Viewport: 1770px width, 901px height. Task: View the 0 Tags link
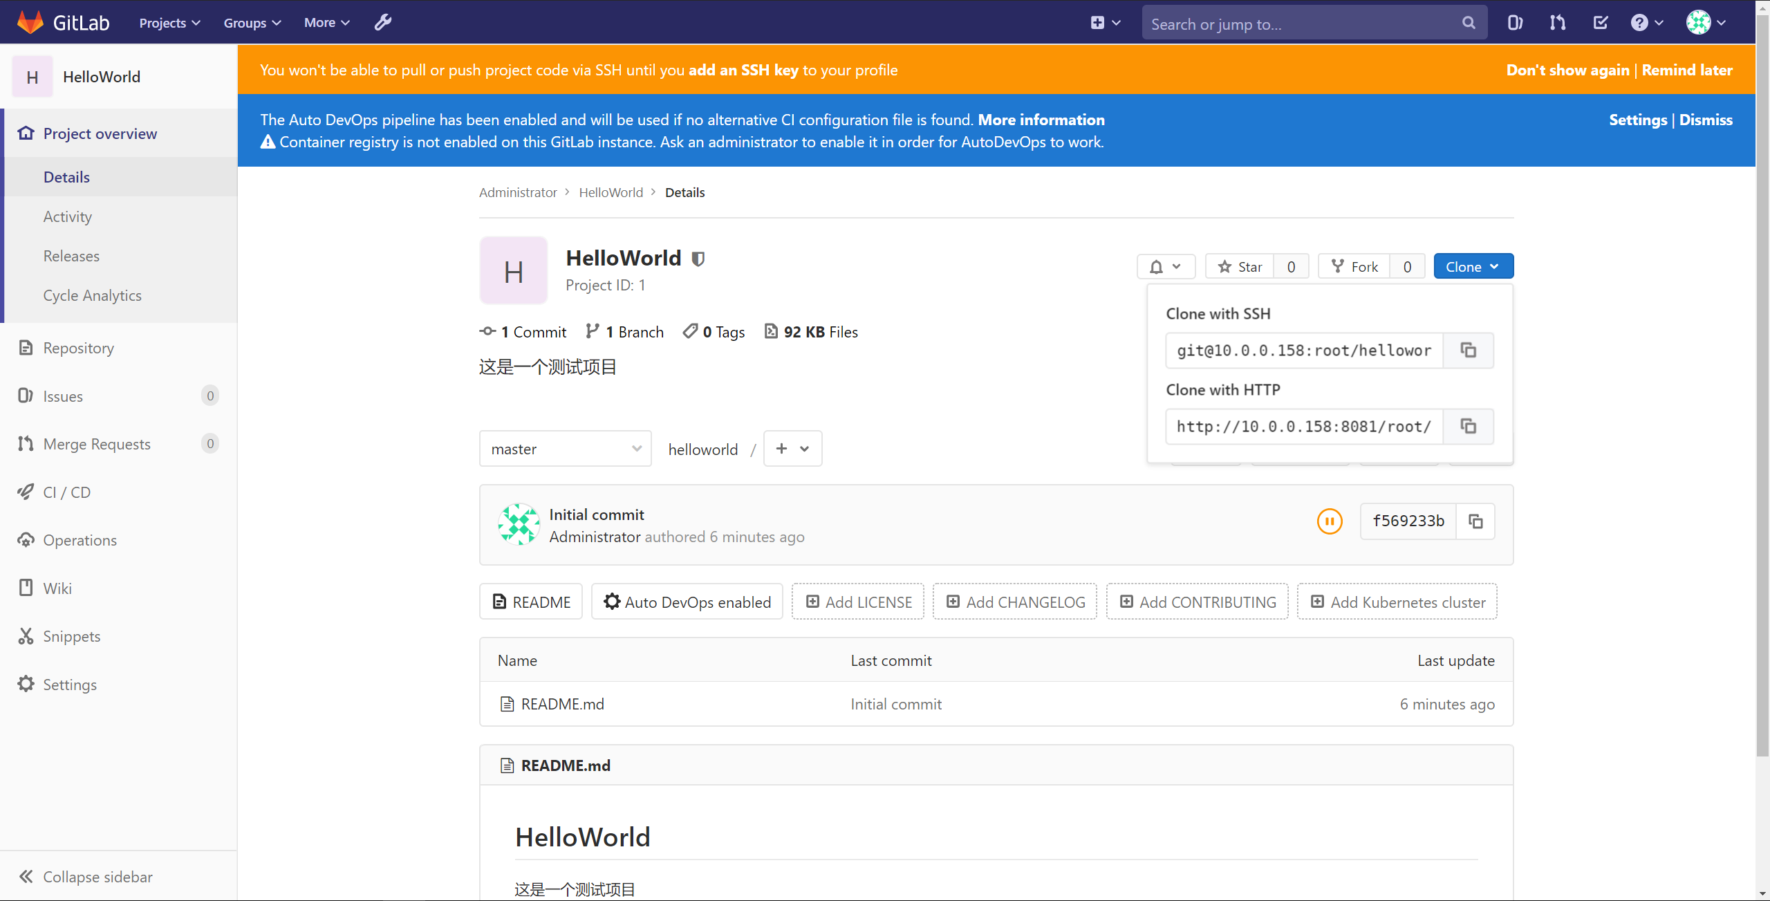point(714,332)
